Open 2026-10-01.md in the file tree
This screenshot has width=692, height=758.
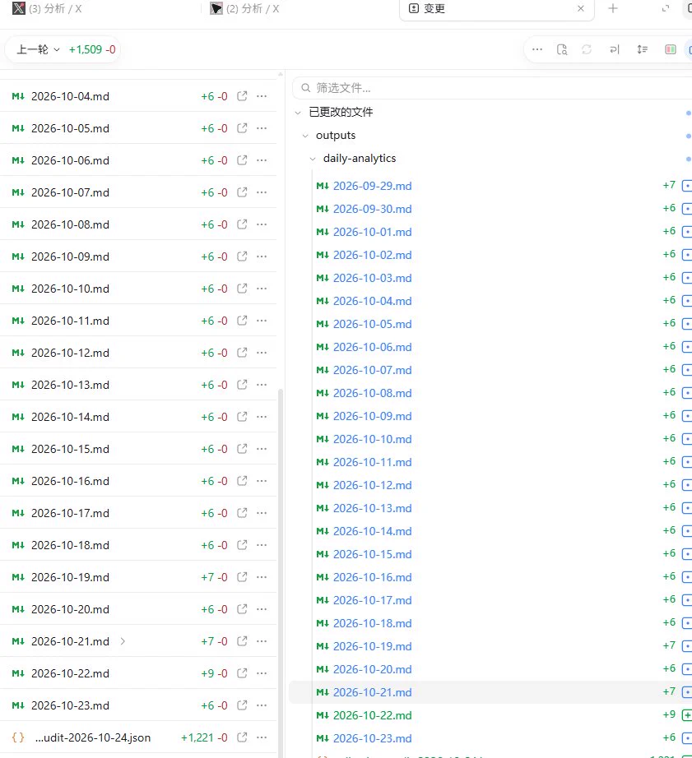point(372,232)
